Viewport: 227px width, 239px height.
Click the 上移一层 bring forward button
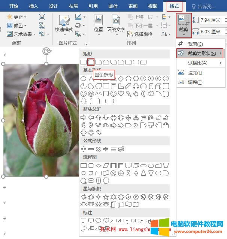[x=140, y=17]
